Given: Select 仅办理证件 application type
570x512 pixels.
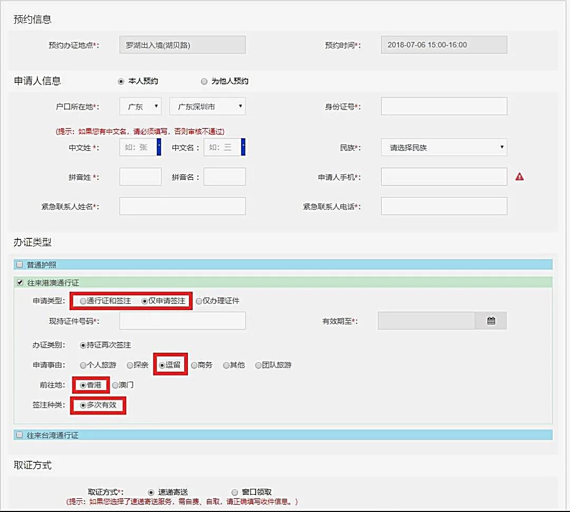Looking at the screenshot, I should click(x=199, y=301).
